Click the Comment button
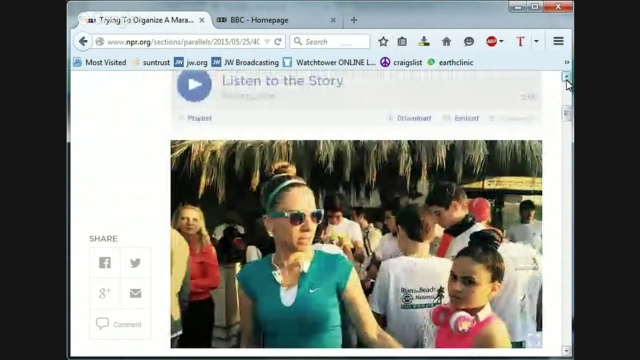 [120, 324]
